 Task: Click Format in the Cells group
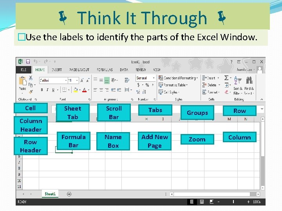(211, 92)
